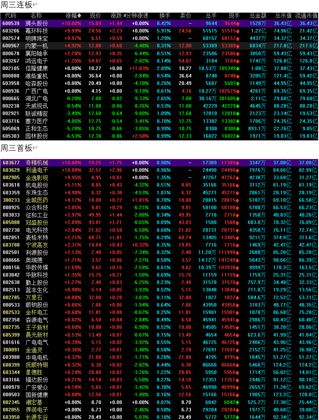Select stock 嘉环科技
319x420 pixels.
click(36, 31)
